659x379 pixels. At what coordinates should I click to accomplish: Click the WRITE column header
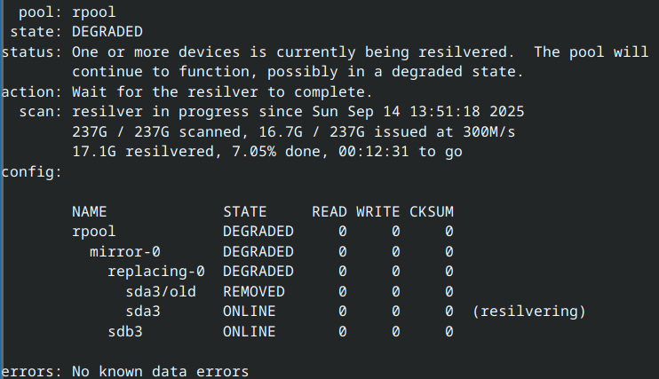pyautogui.click(x=377, y=212)
